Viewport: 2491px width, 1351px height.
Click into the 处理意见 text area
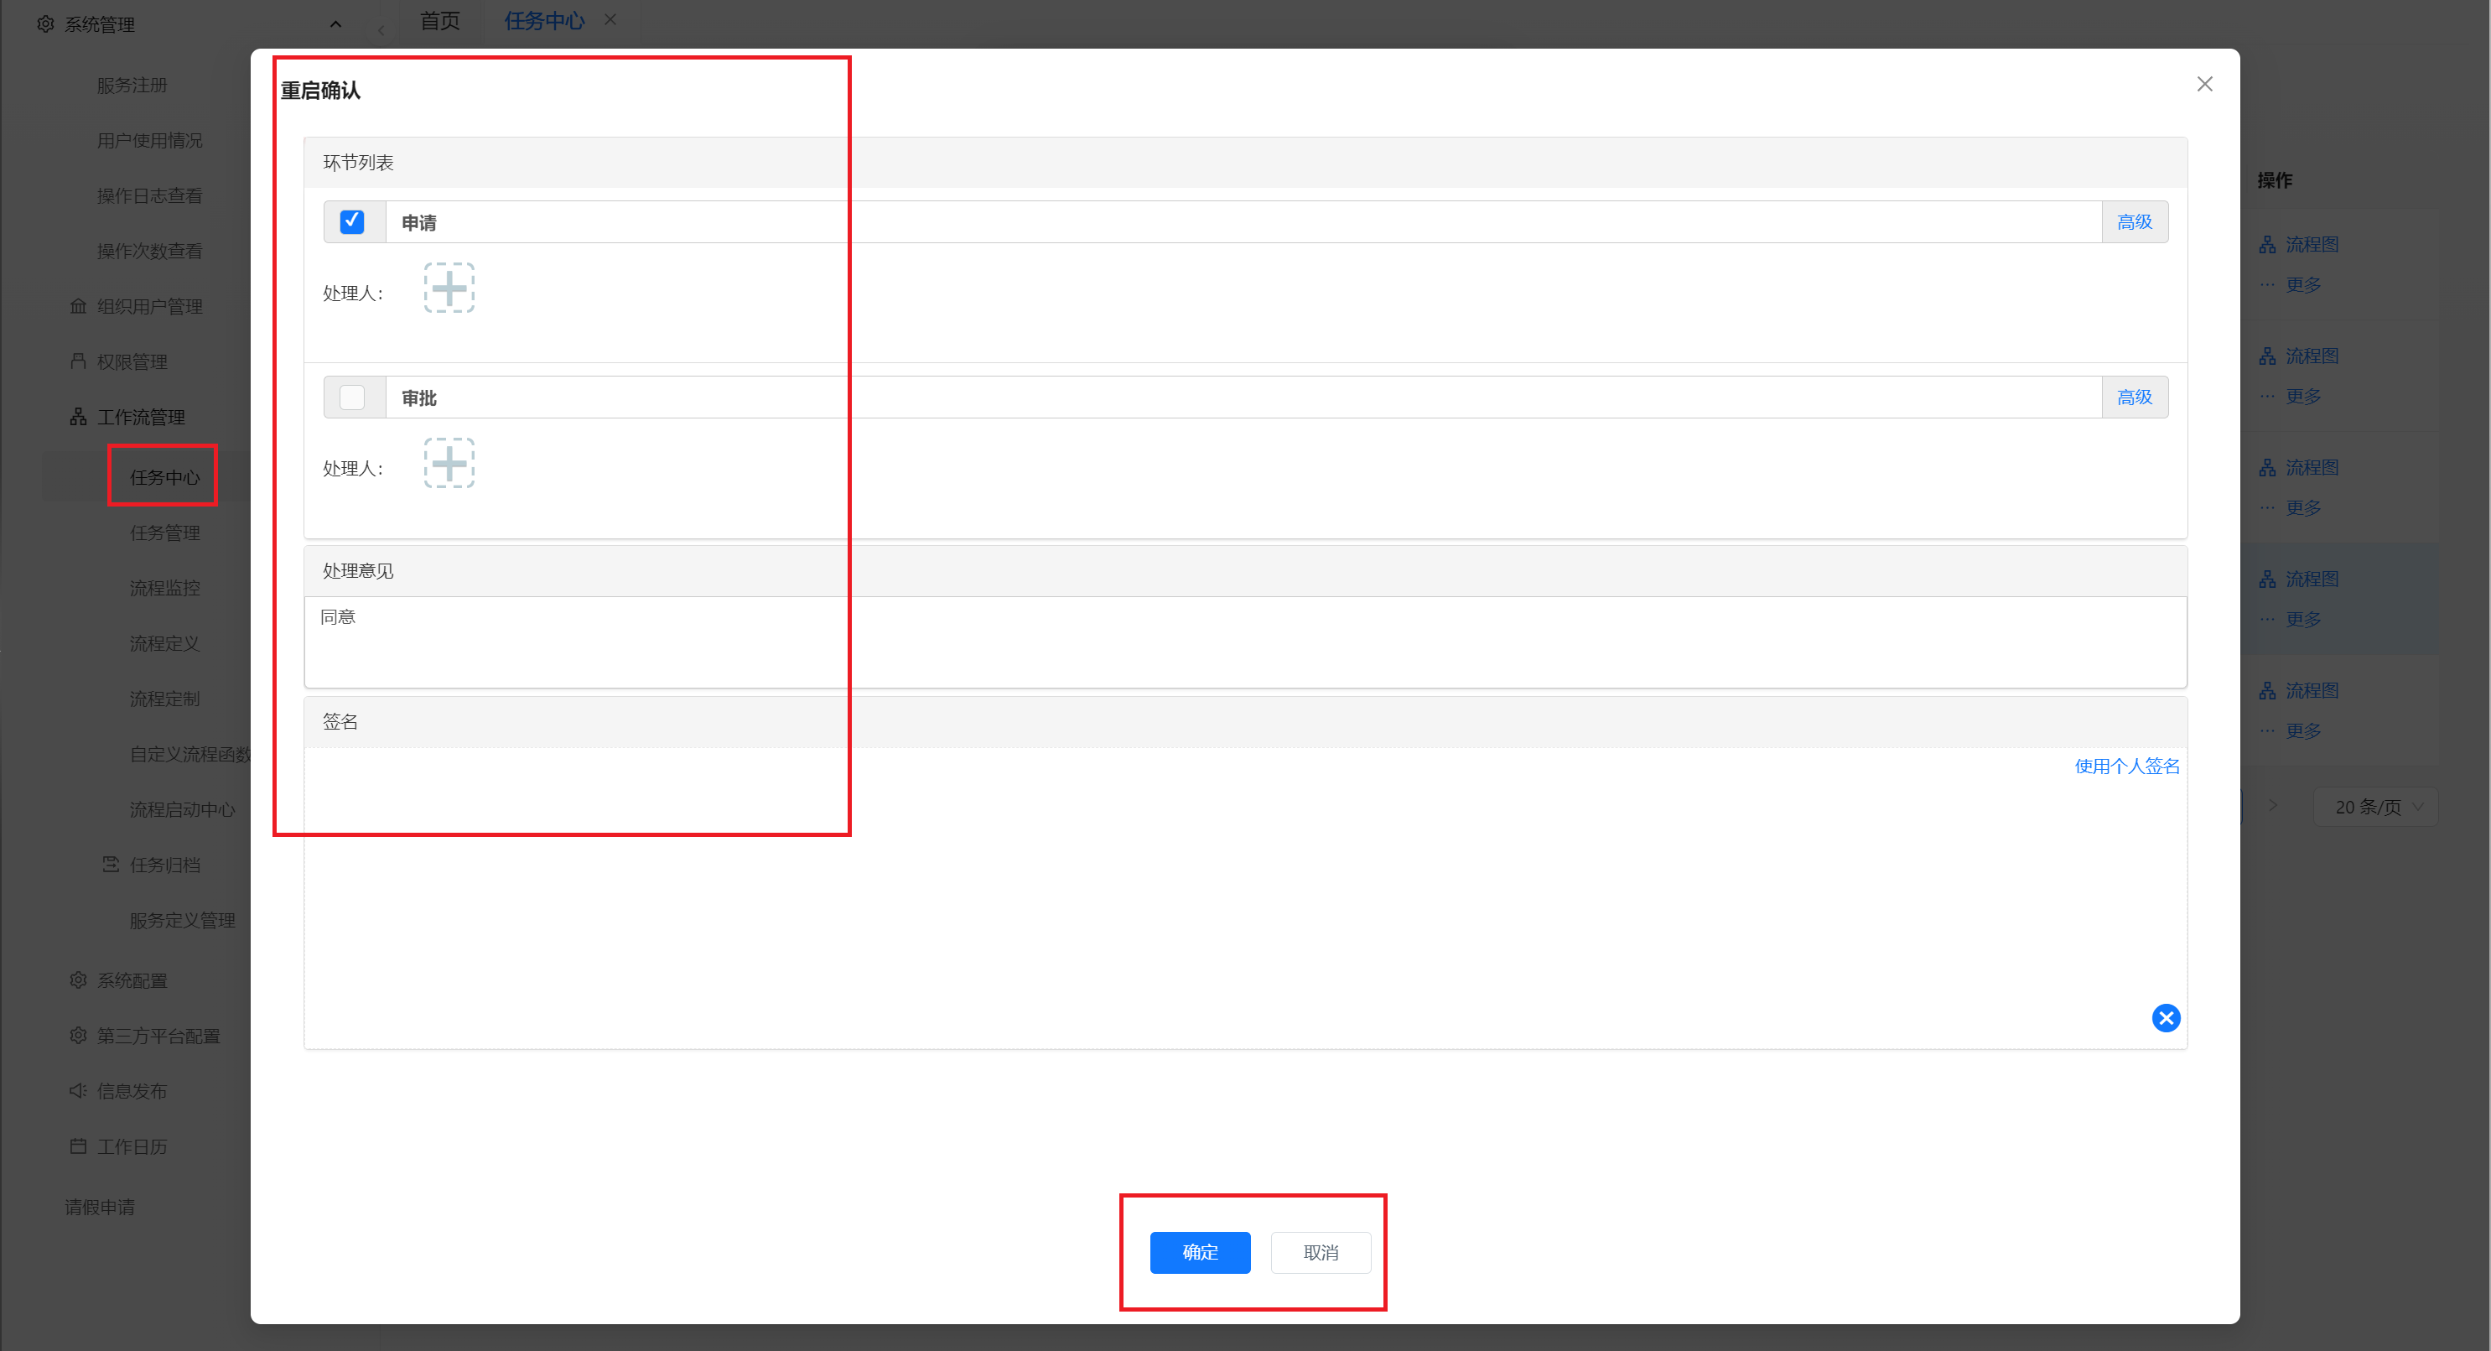pos(1246,642)
